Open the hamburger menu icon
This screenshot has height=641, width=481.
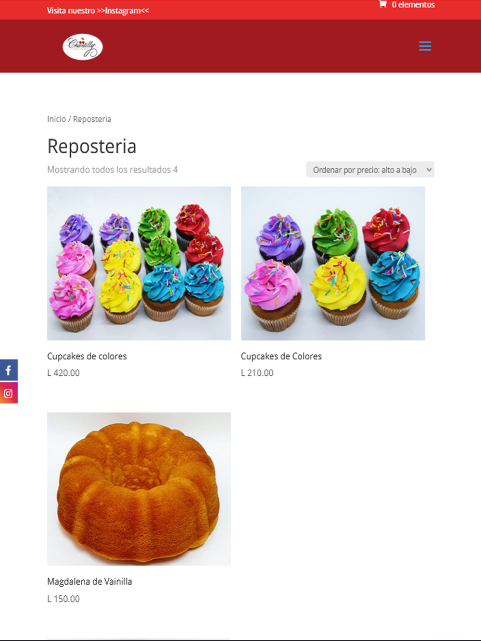click(425, 46)
